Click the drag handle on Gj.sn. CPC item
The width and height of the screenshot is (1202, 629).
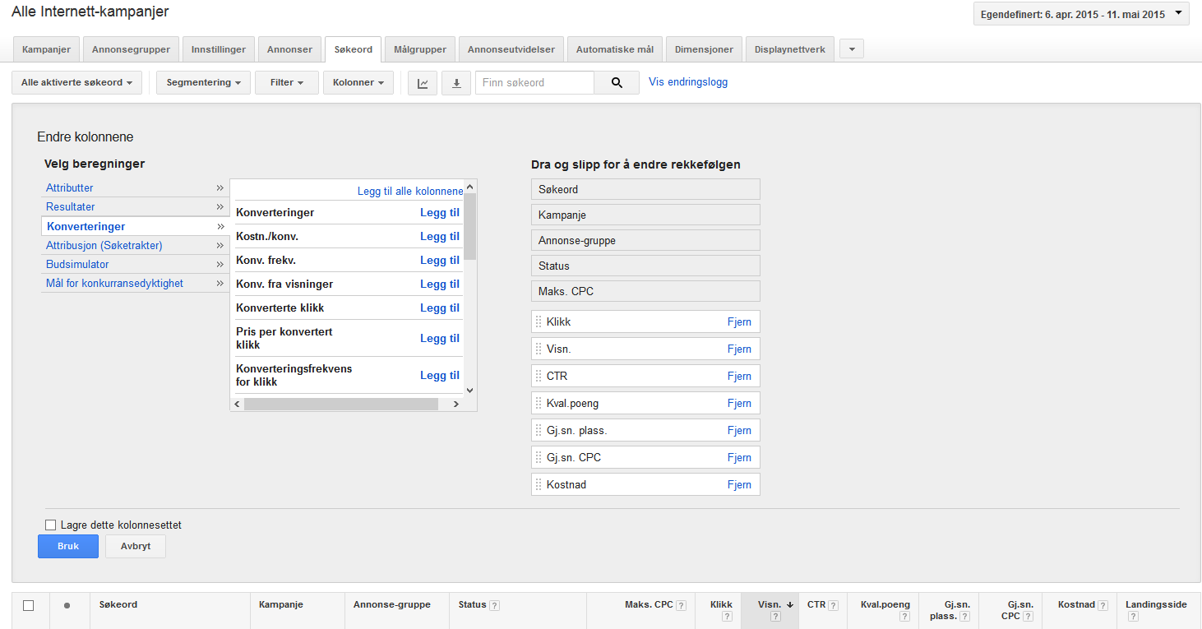pos(539,457)
